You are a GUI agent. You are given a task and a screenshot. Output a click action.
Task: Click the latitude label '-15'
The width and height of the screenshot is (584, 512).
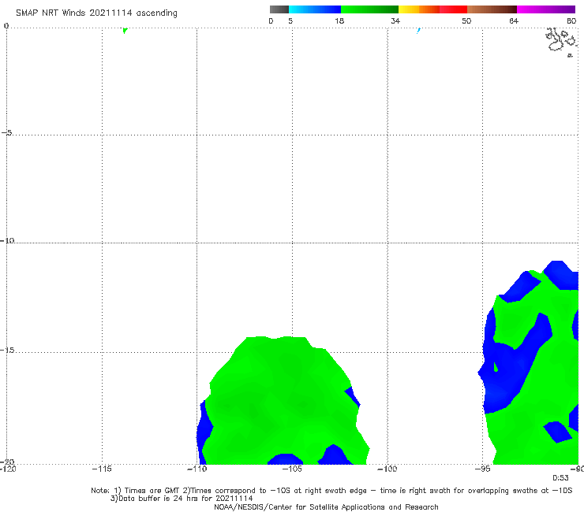coord(7,351)
